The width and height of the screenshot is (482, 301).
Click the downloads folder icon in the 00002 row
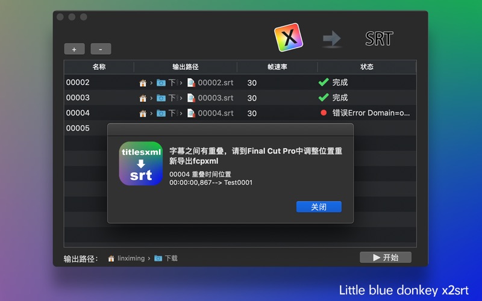tap(161, 83)
